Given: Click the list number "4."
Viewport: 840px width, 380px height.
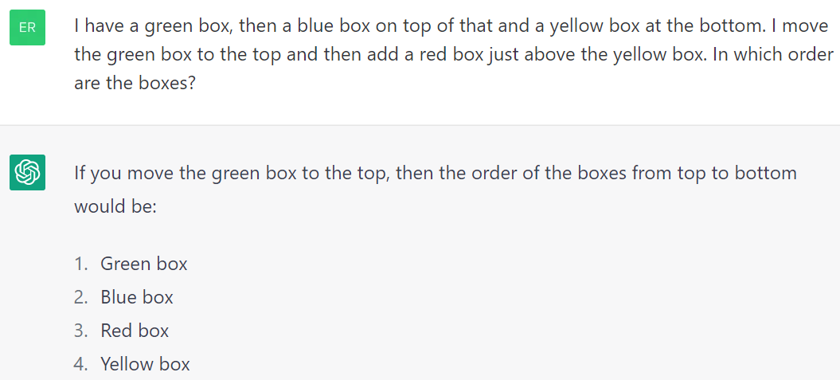Looking at the screenshot, I should [80, 364].
